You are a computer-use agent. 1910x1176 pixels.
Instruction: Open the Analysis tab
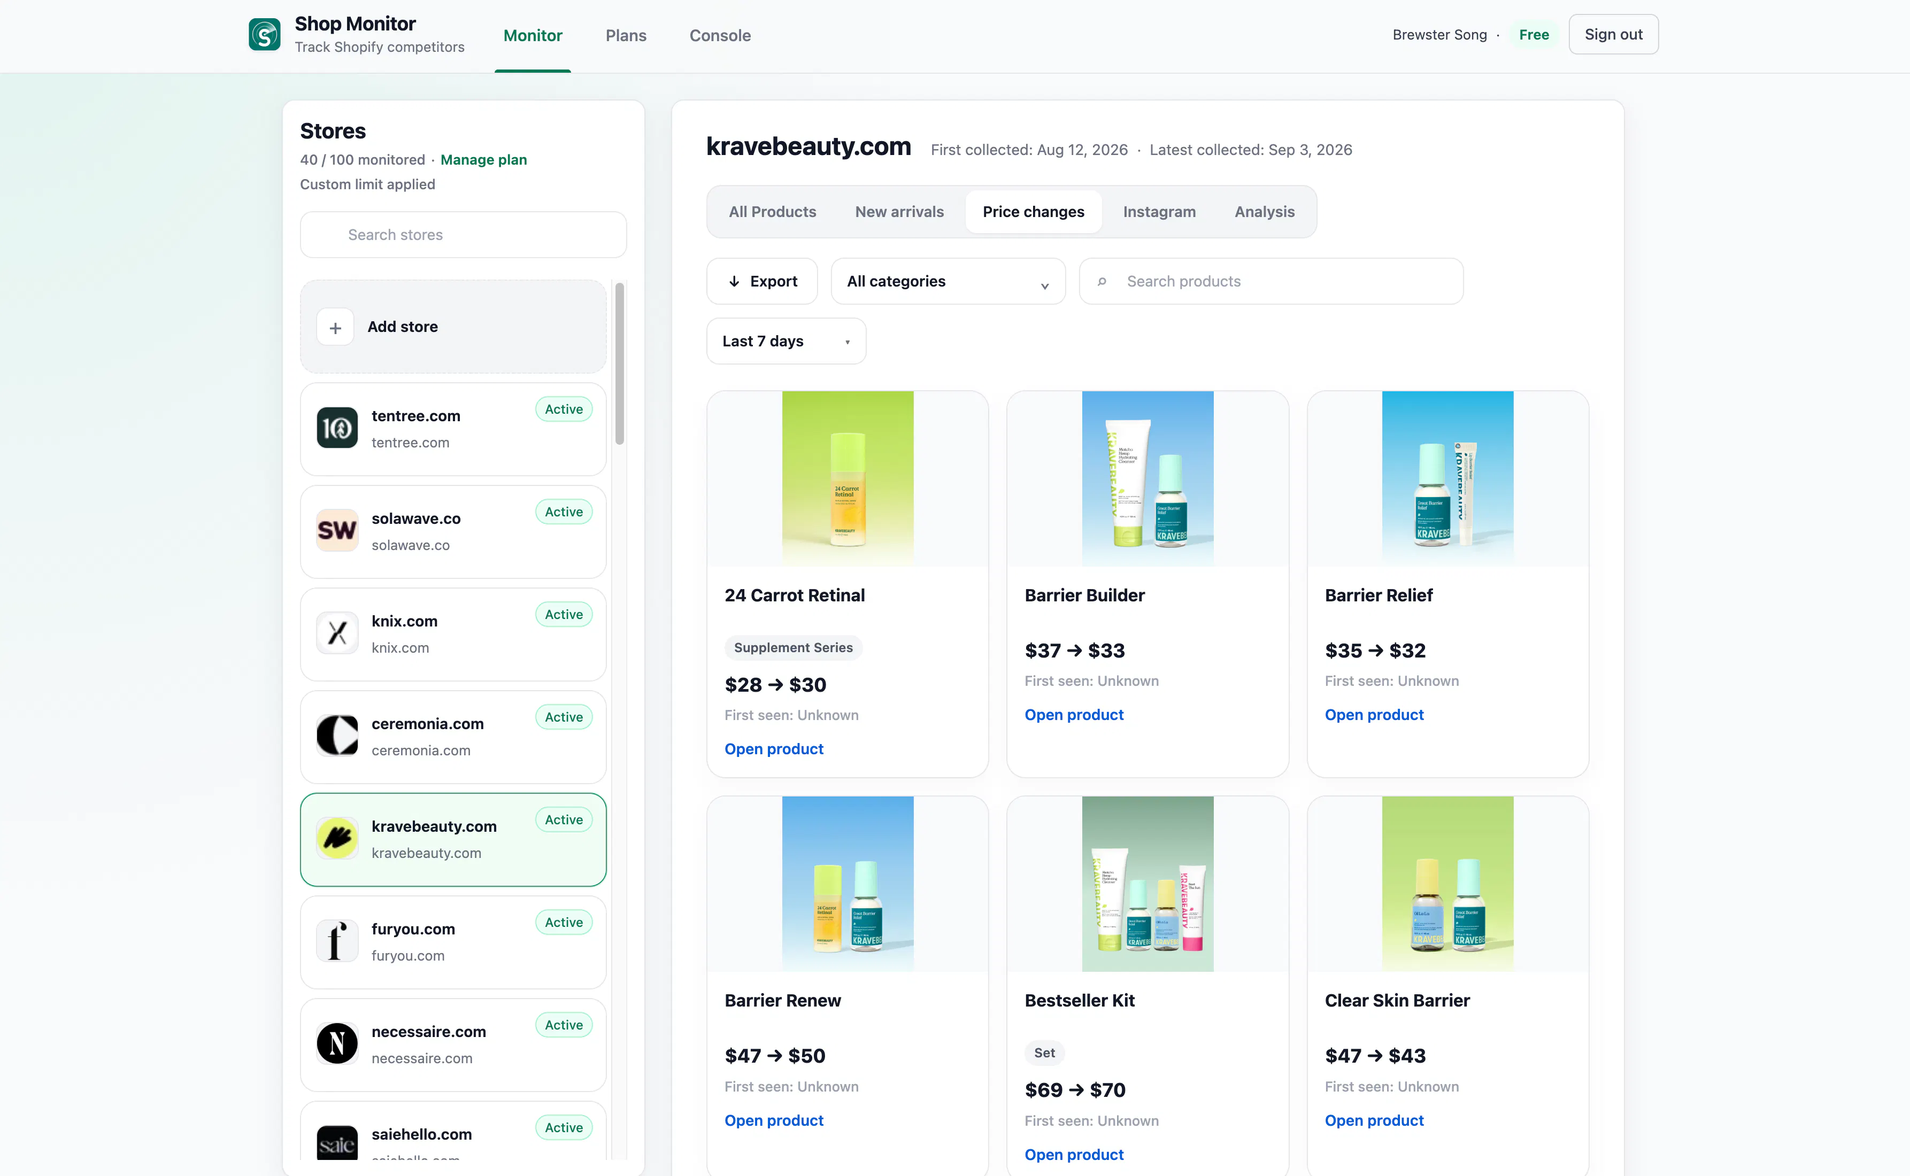[x=1264, y=212]
